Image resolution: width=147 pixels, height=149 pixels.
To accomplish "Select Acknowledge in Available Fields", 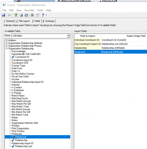I will pyautogui.click(x=18, y=51).
